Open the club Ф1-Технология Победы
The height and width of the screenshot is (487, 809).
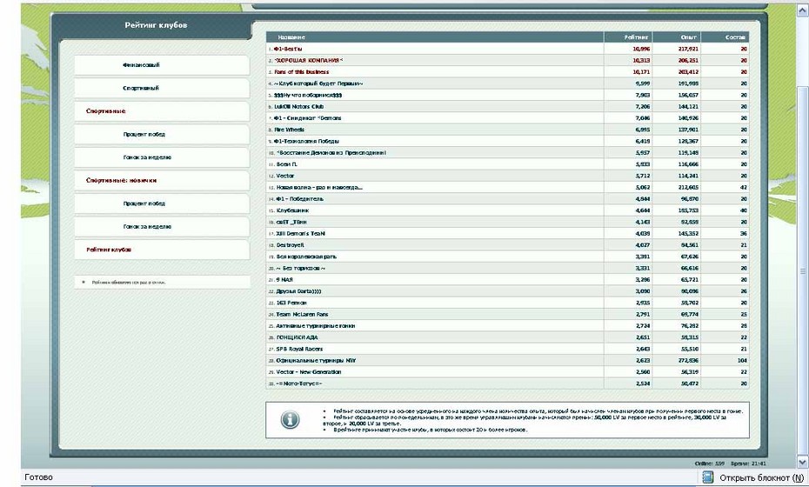(306, 142)
